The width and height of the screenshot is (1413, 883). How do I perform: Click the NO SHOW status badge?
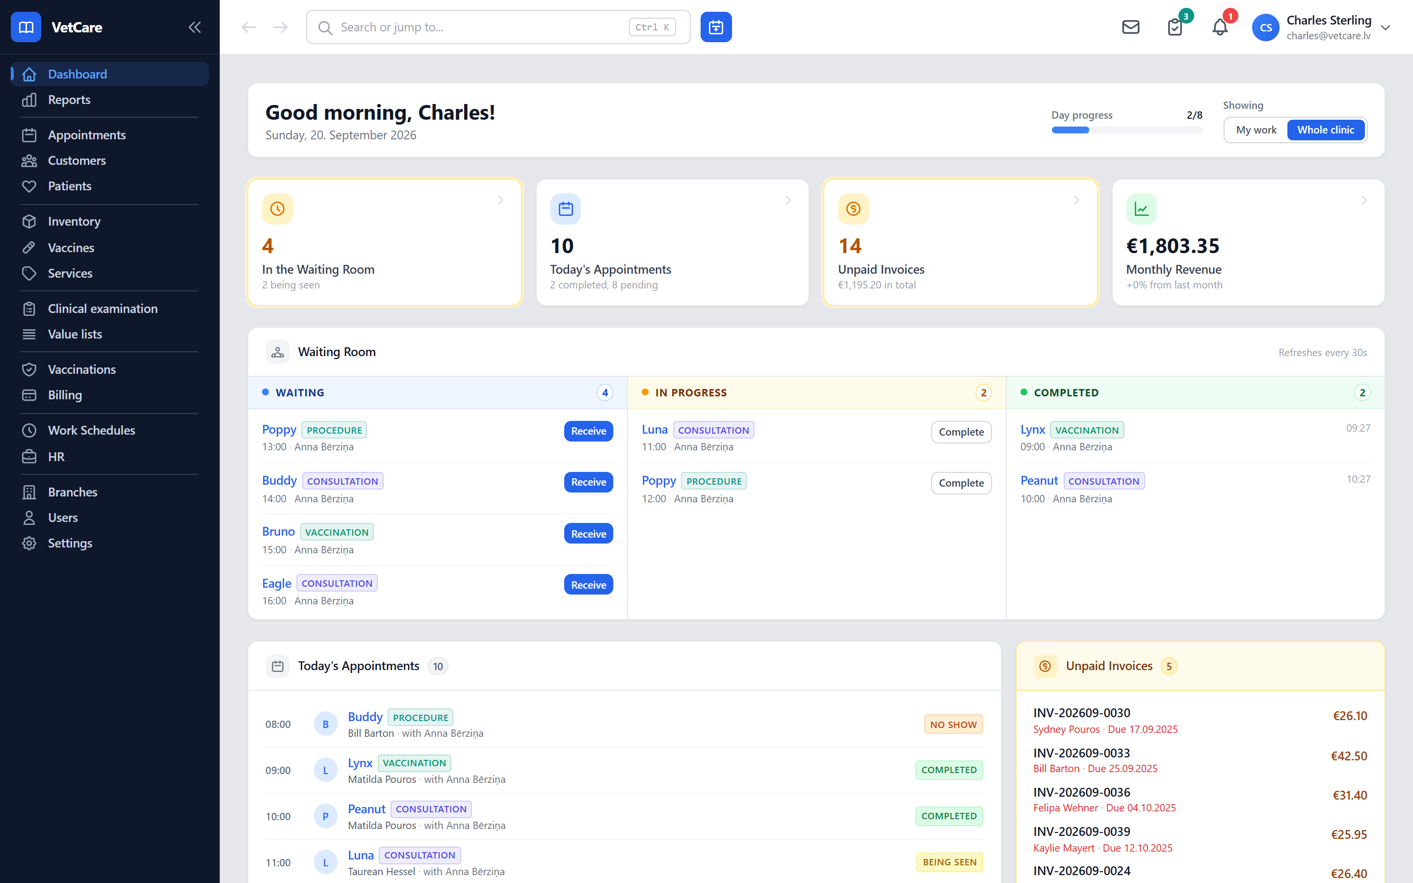point(953,725)
